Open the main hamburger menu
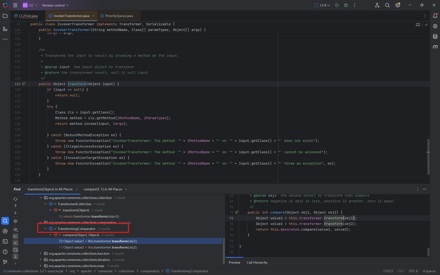The width and height of the screenshot is (440, 275). pyautogui.click(x=15, y=5)
